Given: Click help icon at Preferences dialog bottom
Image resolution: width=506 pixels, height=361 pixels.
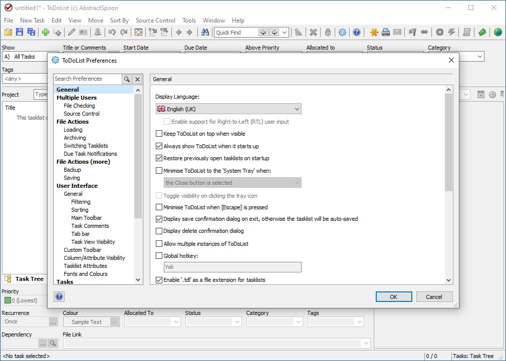Looking at the screenshot, I should 59,296.
